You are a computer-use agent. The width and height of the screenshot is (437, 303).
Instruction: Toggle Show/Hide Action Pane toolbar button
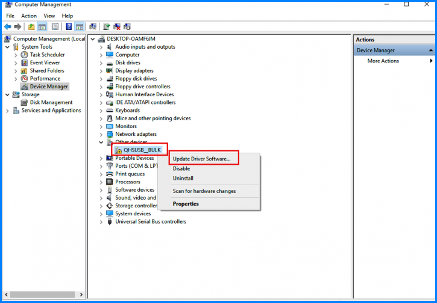pyautogui.click(x=80, y=26)
